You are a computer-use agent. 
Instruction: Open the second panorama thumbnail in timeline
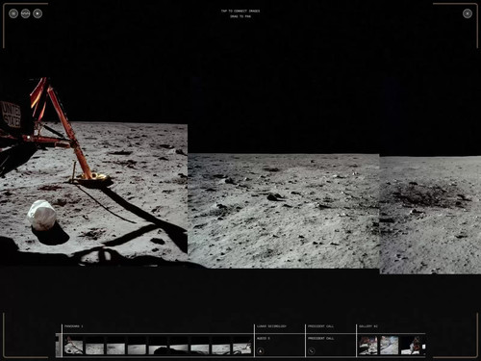pyautogui.click(x=94, y=346)
